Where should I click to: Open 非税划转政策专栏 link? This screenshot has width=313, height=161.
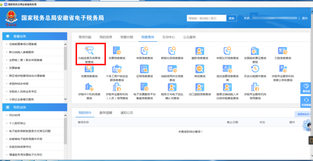coord(20,147)
